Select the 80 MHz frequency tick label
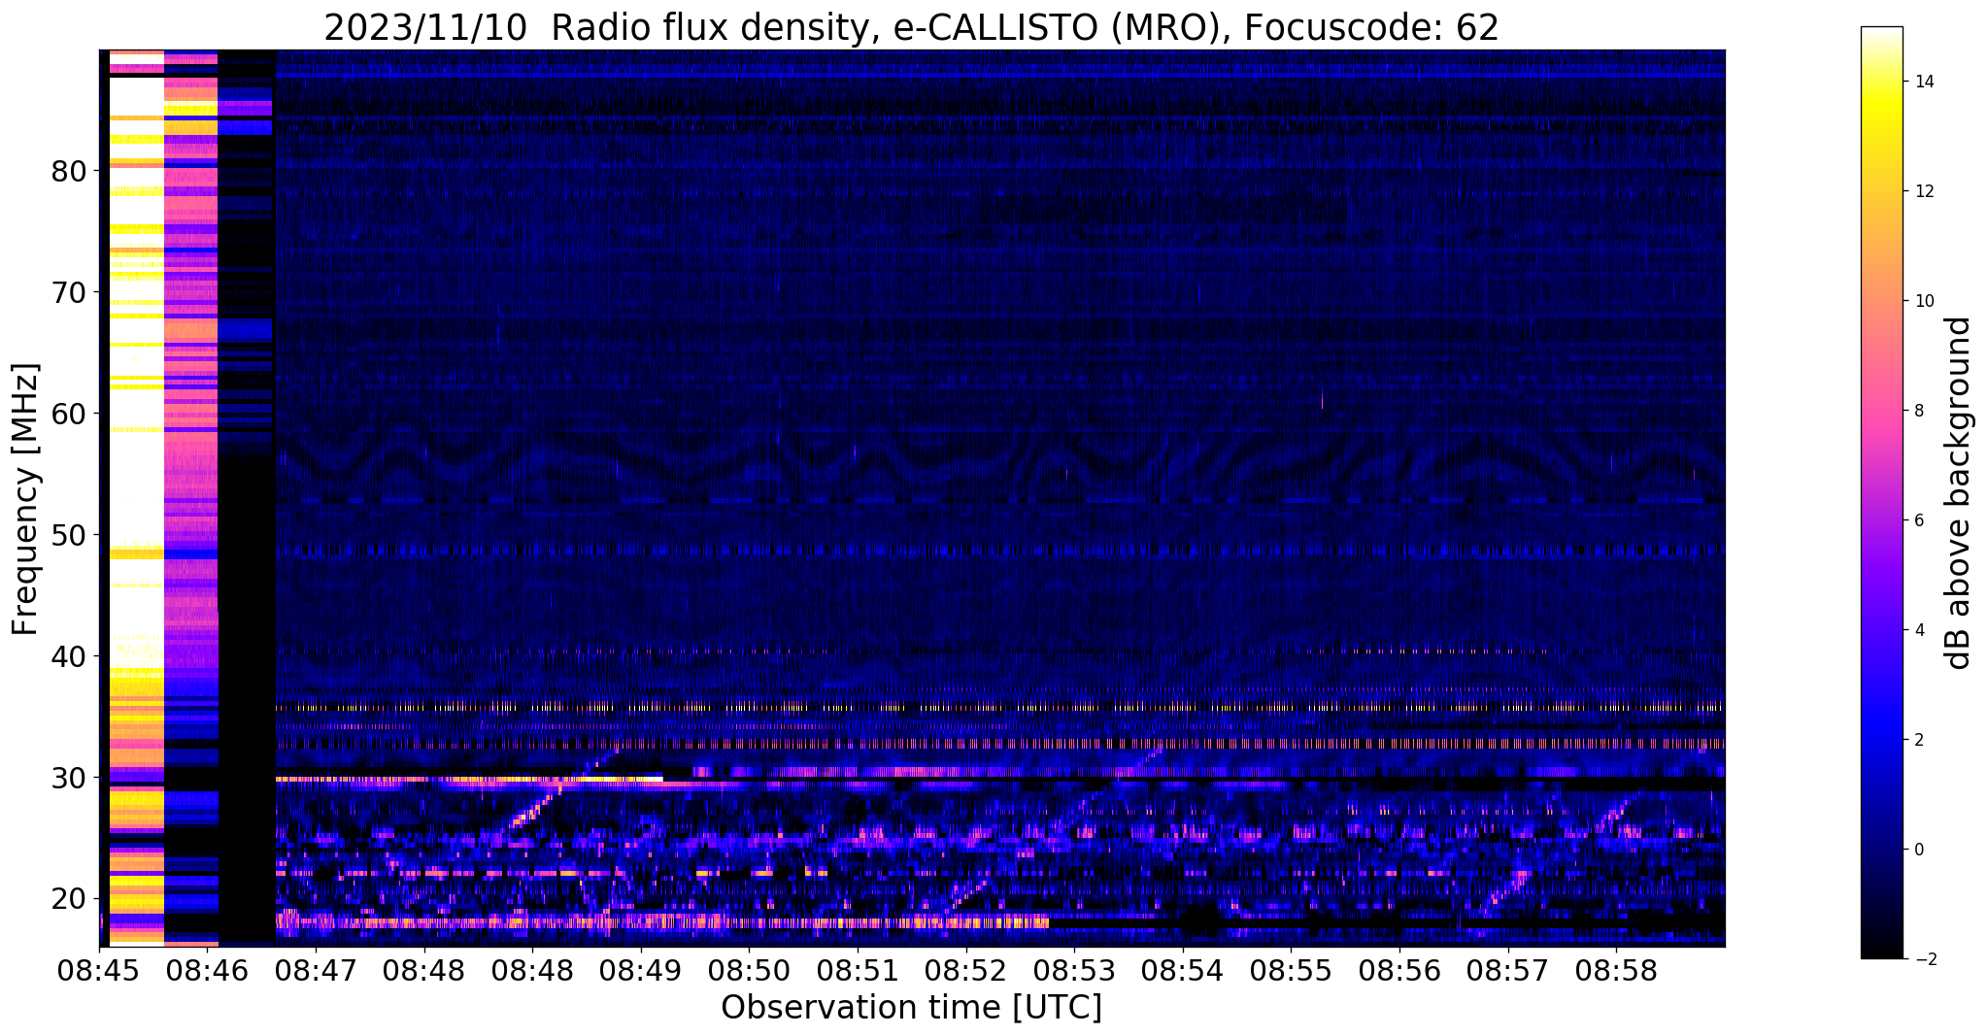This screenshot has width=1988, height=1036. [x=69, y=172]
